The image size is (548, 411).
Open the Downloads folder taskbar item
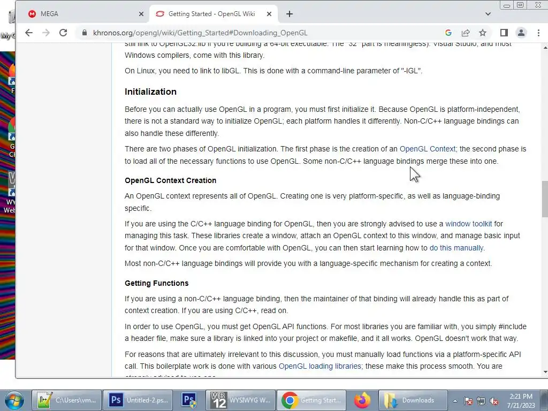[x=413, y=400]
